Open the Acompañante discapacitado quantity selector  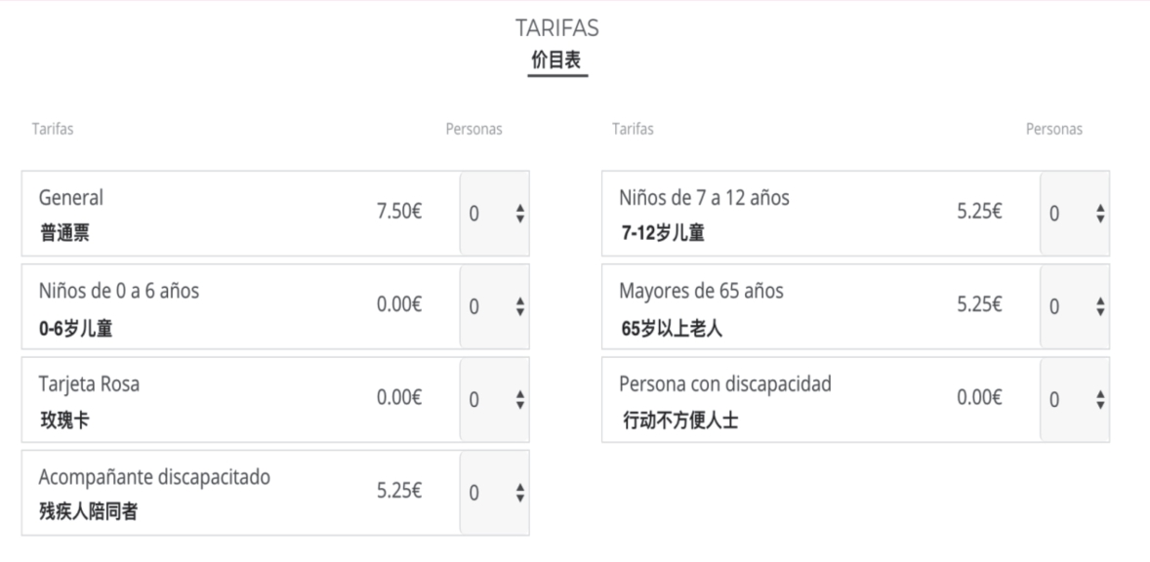pyautogui.click(x=495, y=493)
